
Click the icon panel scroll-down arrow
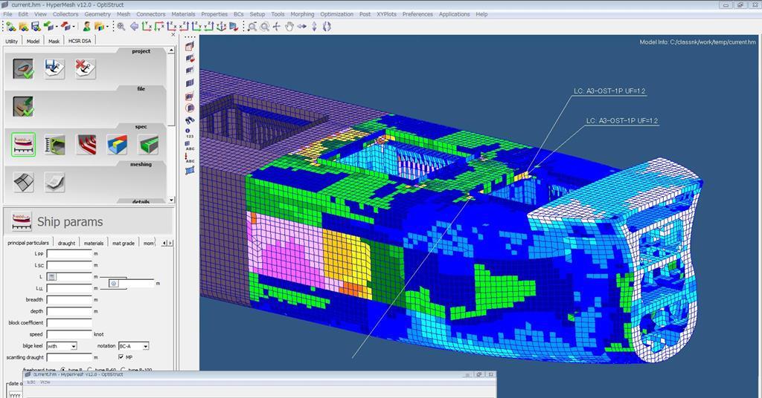click(171, 200)
